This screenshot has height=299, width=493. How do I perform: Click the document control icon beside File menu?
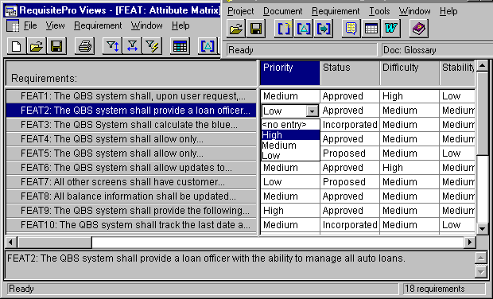coord(13,25)
